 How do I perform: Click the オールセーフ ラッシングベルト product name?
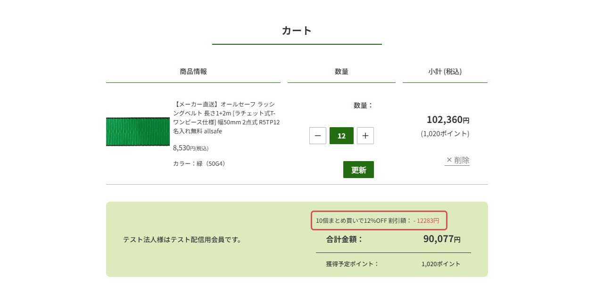[226, 117]
